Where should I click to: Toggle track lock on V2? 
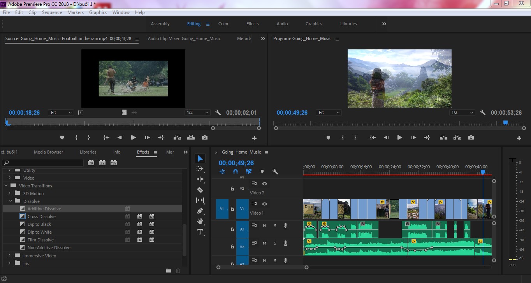tap(232, 189)
